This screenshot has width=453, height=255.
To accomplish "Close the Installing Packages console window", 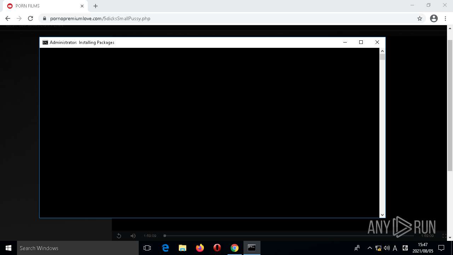I will click(x=377, y=42).
